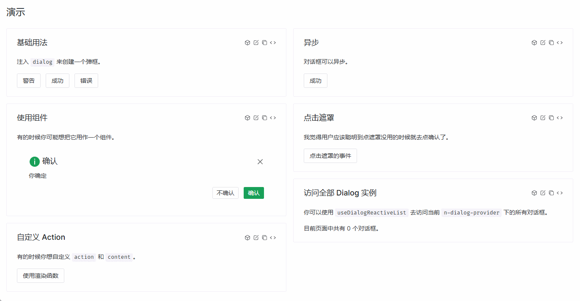Click edit icon on 点击遮罩 card

(543, 118)
